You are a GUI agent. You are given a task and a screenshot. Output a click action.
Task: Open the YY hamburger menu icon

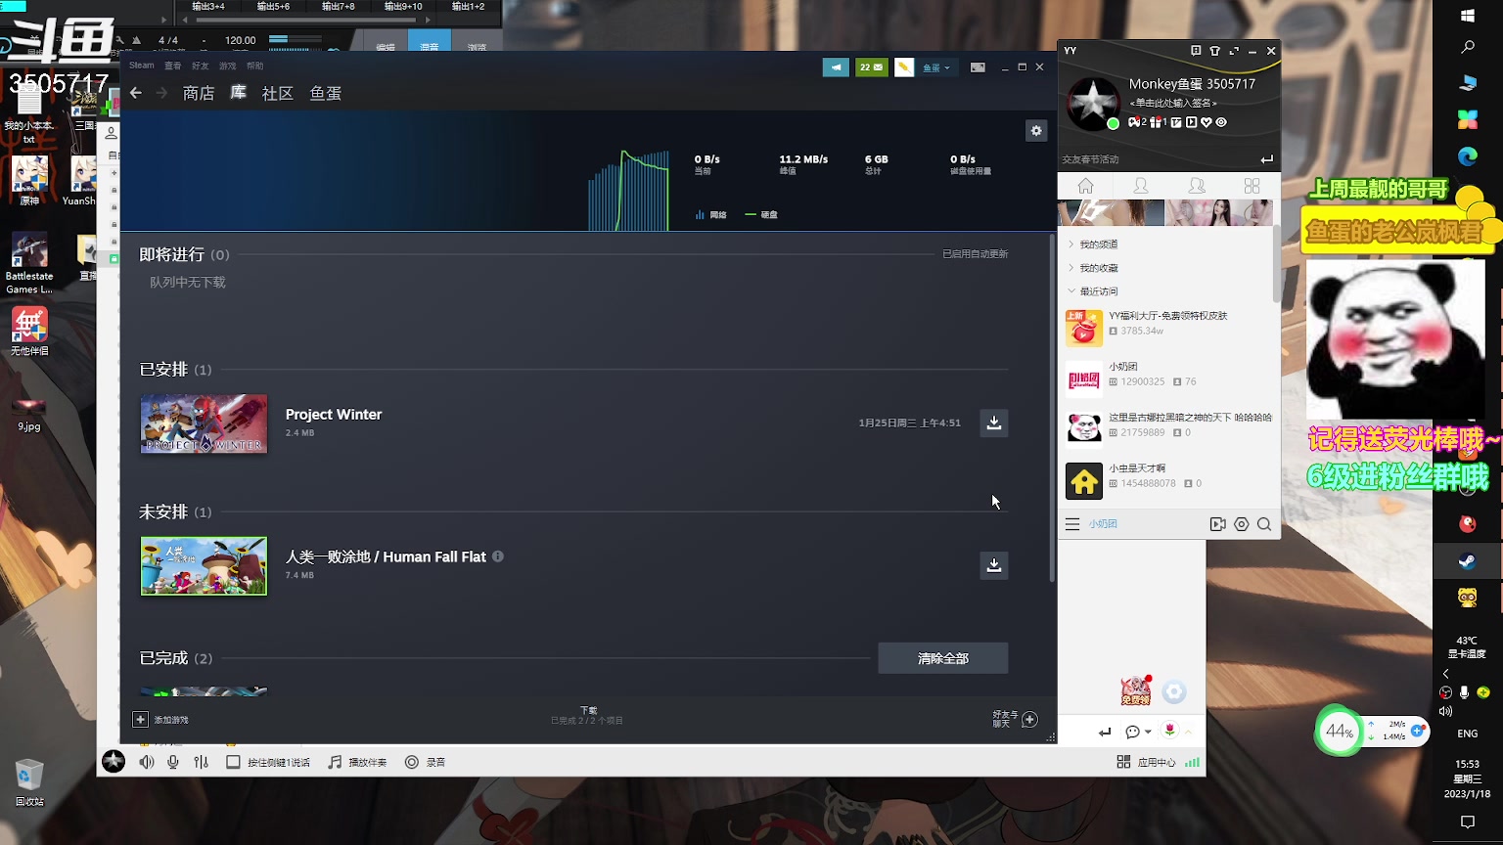pos(1072,524)
